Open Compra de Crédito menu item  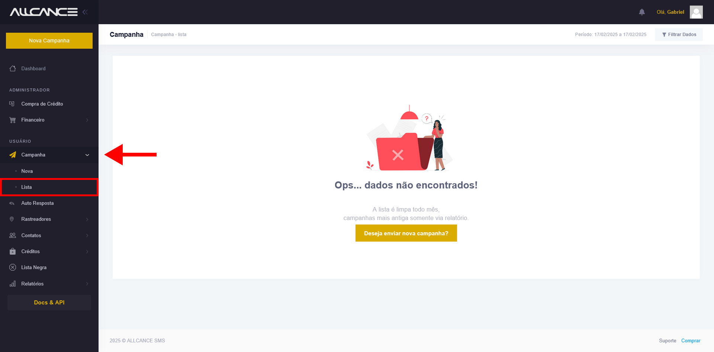point(49,104)
